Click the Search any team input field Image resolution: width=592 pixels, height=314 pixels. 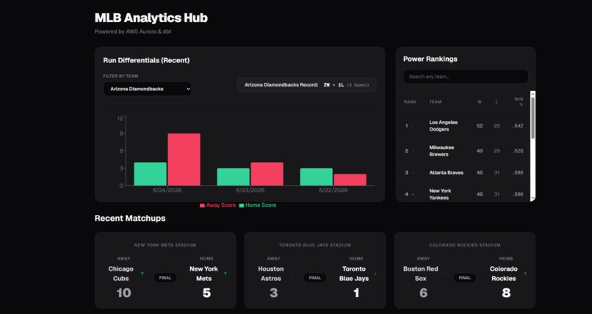click(x=466, y=76)
